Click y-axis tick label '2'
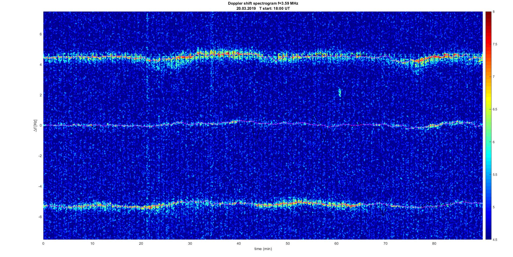 click(41, 95)
